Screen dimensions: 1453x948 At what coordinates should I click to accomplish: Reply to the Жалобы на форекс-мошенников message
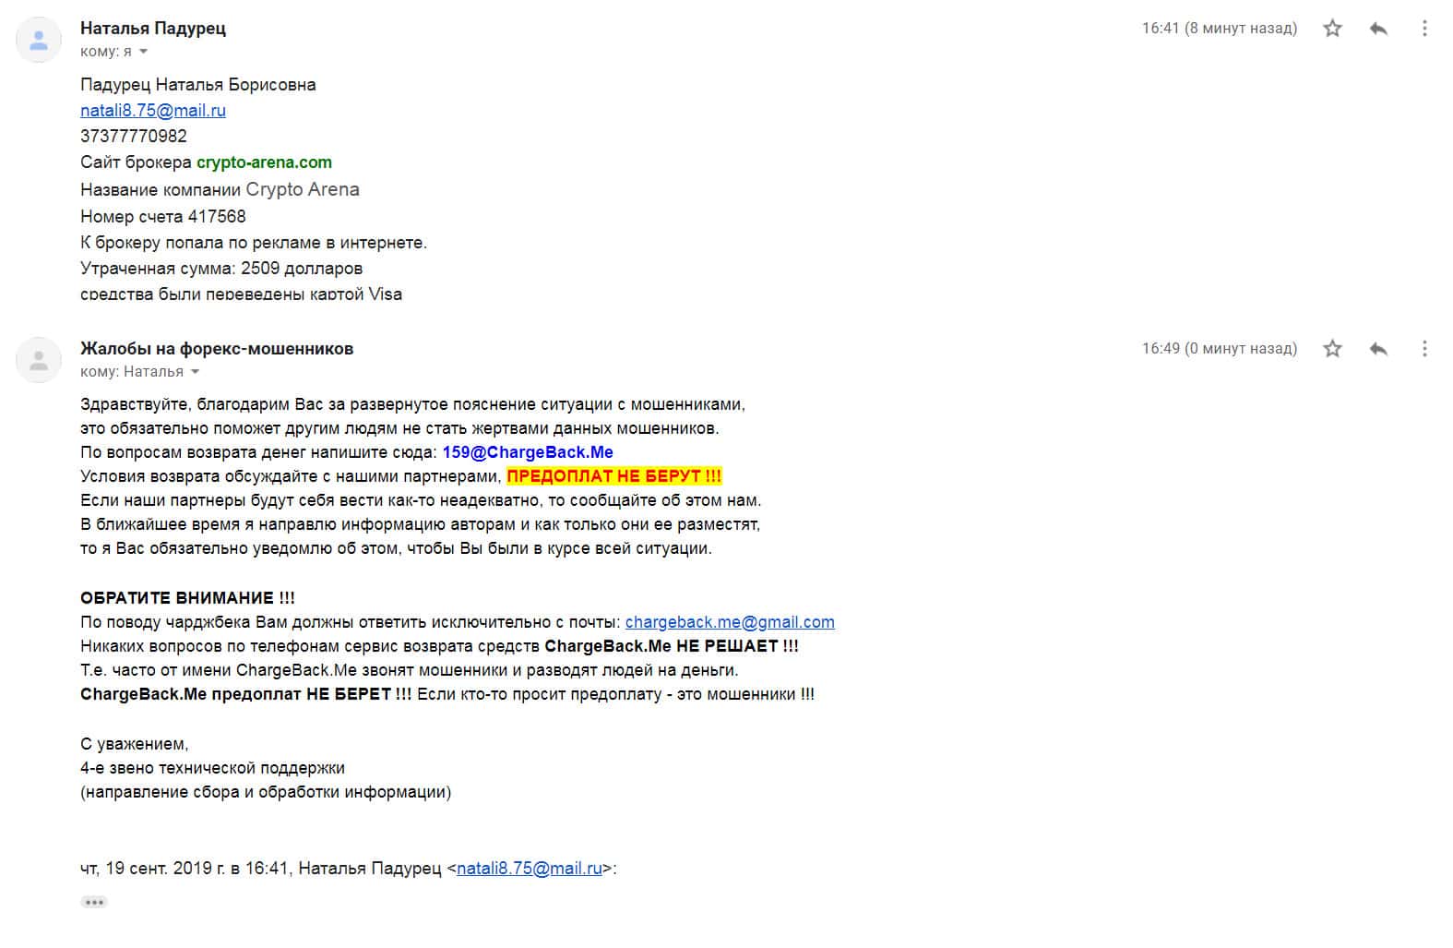[x=1378, y=349]
